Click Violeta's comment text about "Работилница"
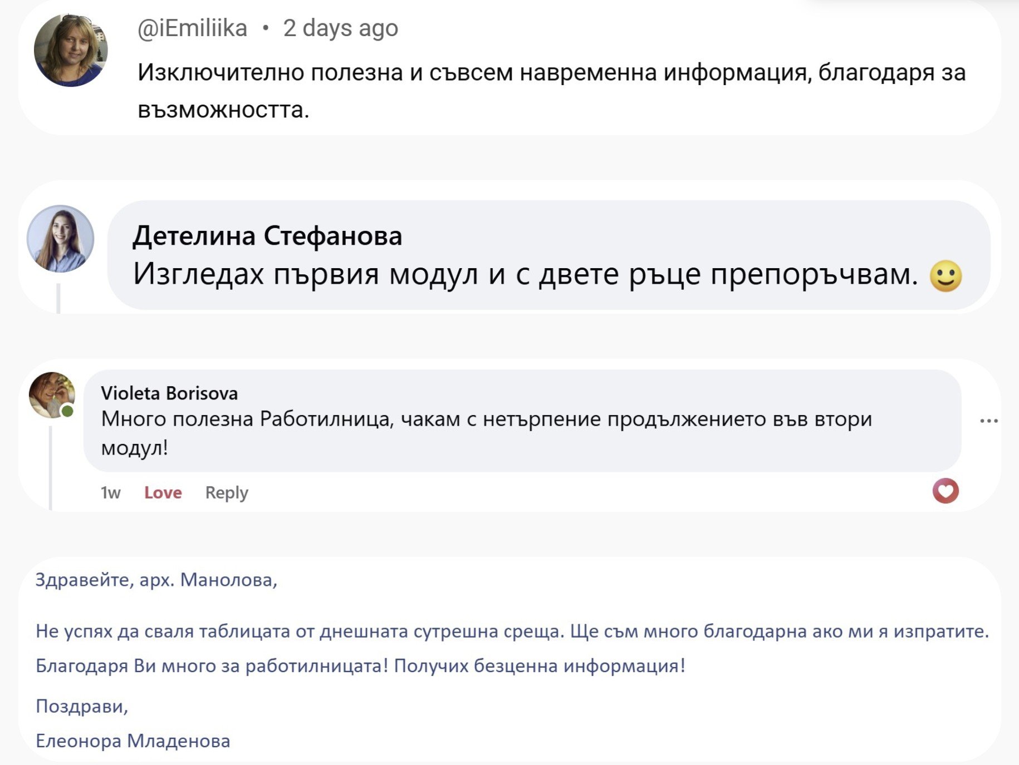Viewport: 1019px width, 765px height. (x=486, y=419)
